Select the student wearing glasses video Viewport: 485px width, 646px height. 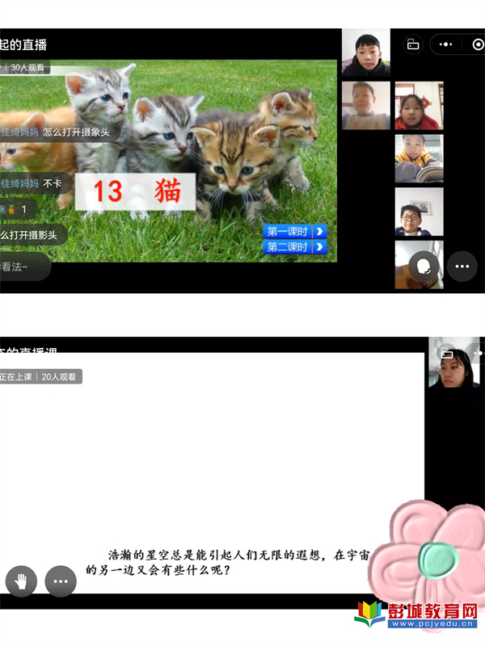click(x=419, y=212)
